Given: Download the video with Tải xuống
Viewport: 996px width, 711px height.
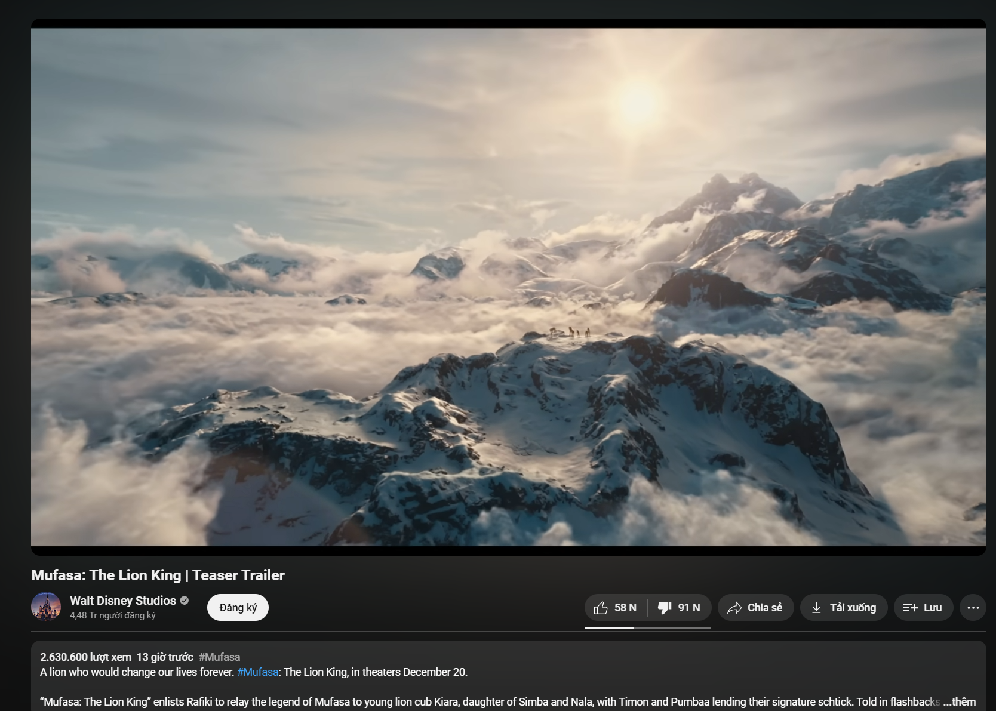Looking at the screenshot, I should coord(843,607).
